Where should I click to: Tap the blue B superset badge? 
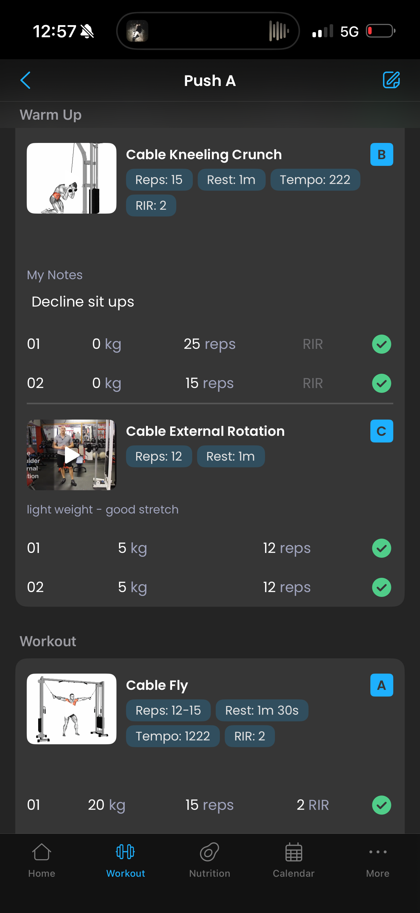(x=381, y=154)
